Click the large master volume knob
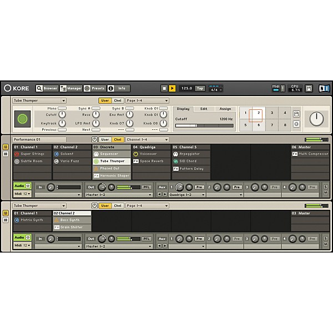This screenshot has height=333, width=333. click(316, 119)
